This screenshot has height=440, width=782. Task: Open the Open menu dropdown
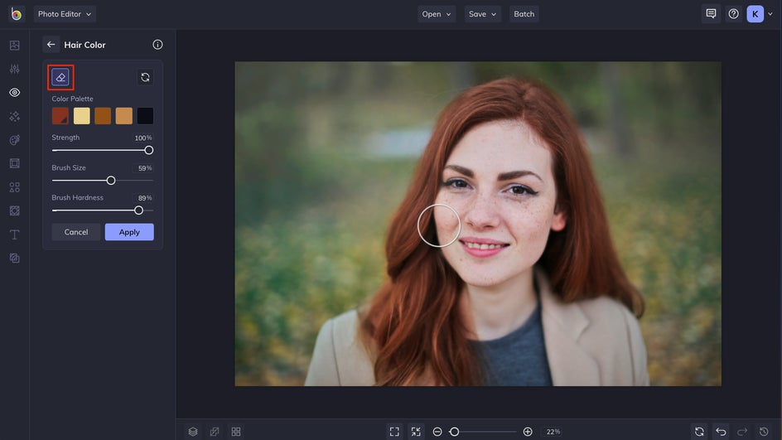437,14
